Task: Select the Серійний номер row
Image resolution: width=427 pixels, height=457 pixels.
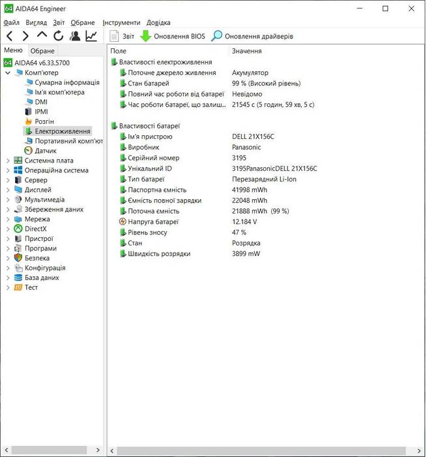Action: (x=183, y=158)
